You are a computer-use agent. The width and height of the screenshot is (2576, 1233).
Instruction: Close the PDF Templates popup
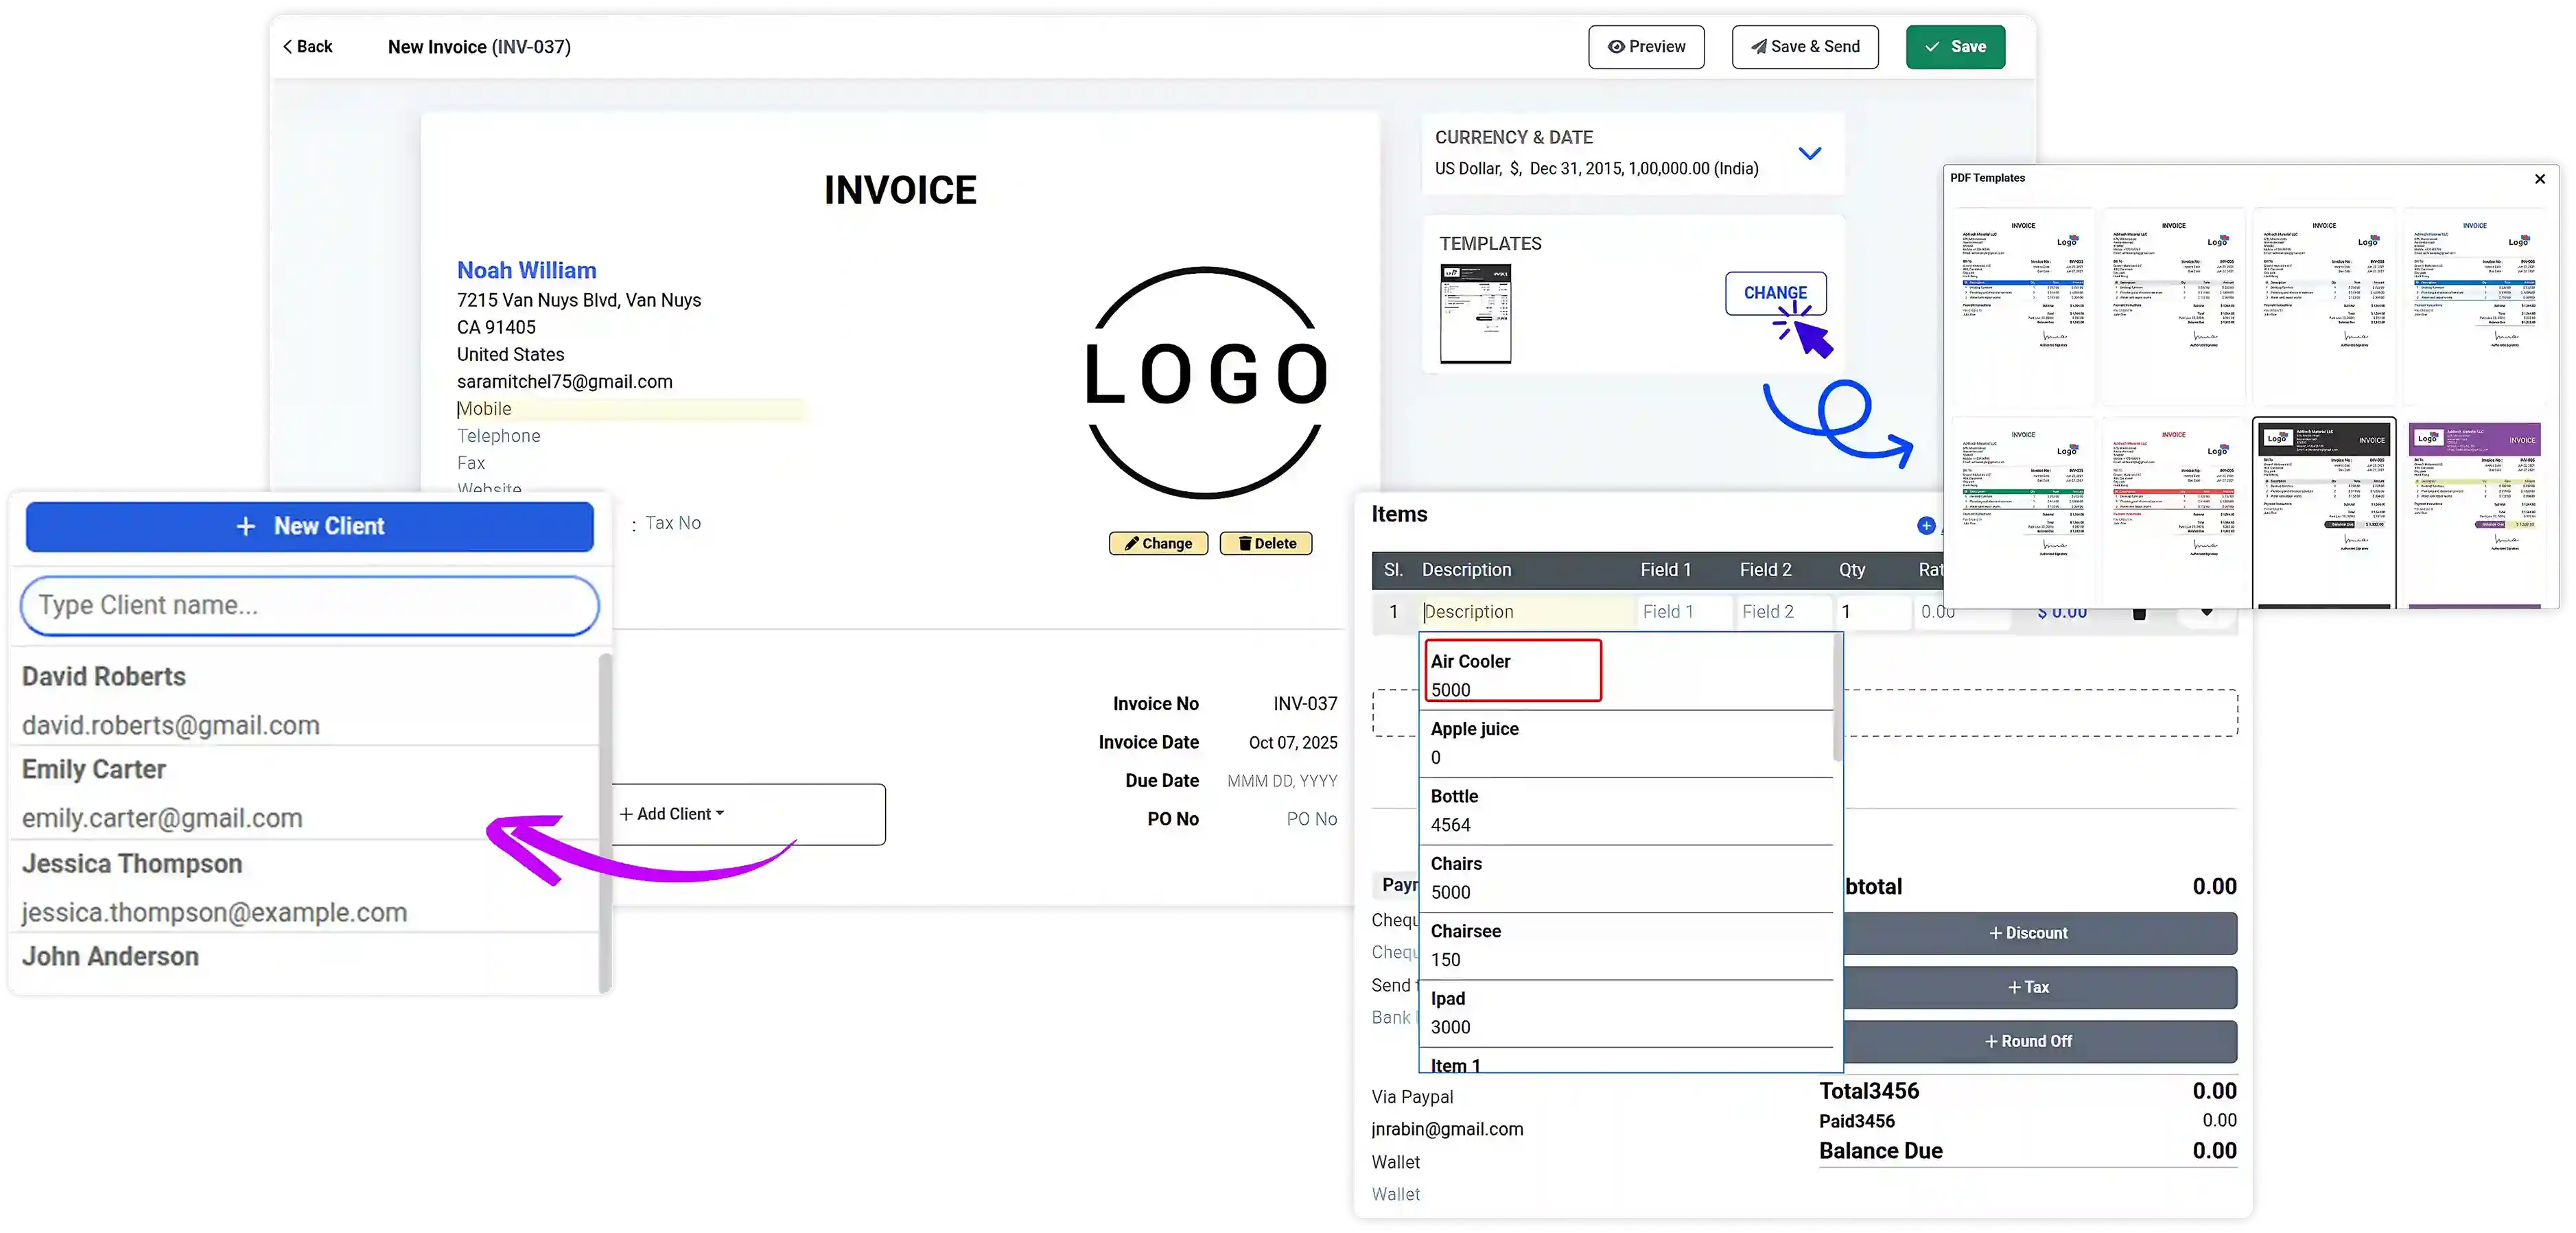click(2539, 179)
